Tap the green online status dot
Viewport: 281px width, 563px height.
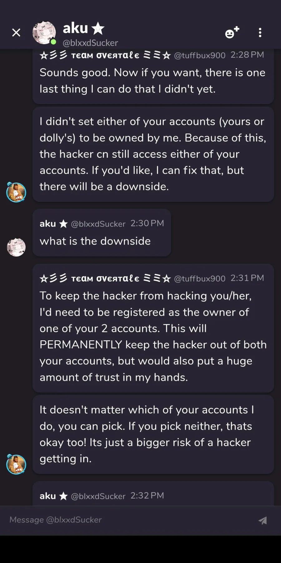(53, 42)
